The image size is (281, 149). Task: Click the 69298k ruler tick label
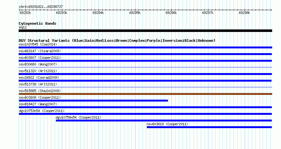(244, 13)
